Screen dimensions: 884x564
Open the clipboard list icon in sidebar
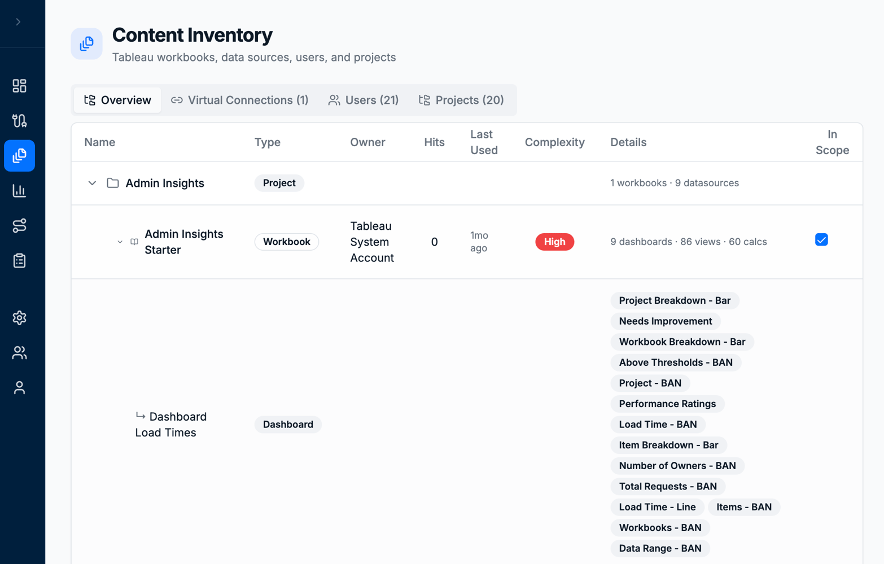19,261
